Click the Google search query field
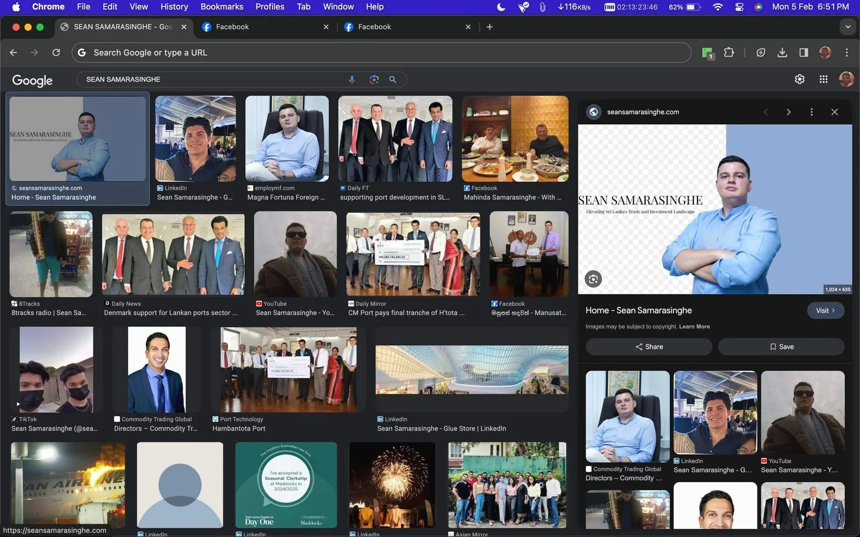The height and width of the screenshot is (537, 860). tap(213, 79)
